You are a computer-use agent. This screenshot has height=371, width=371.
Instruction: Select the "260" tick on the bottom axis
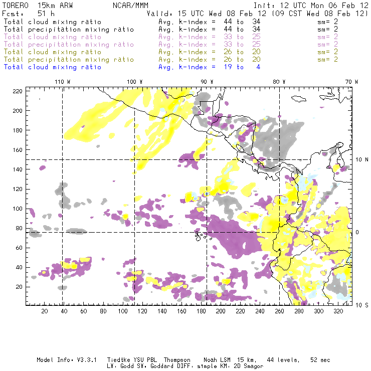click(279, 311)
